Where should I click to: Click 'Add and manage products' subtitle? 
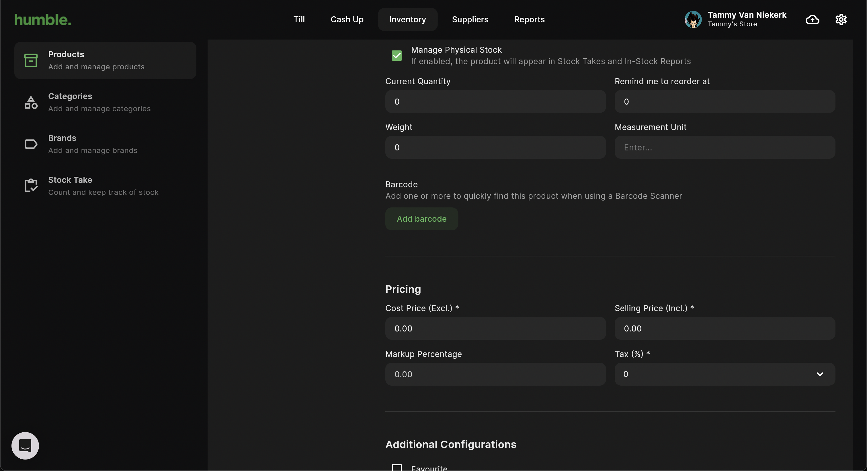[96, 67]
